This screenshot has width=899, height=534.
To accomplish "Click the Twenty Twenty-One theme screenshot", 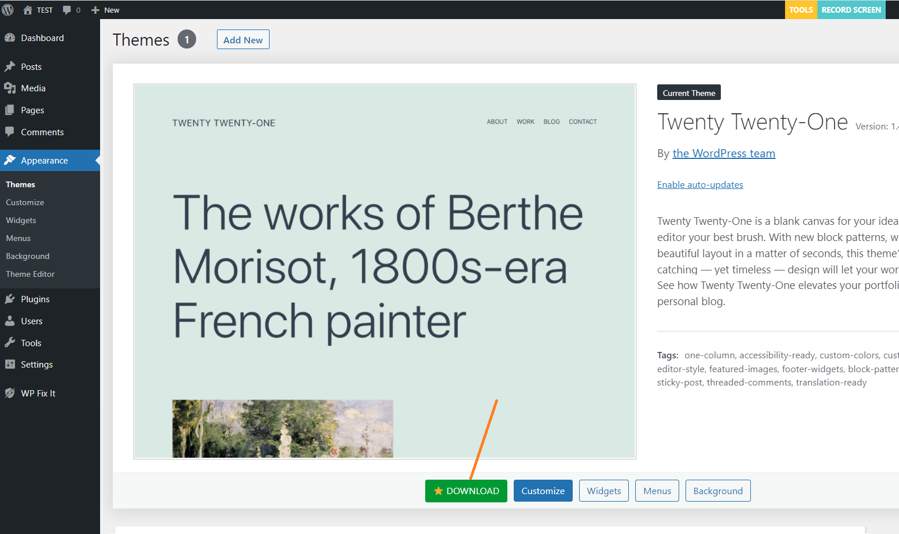I will tap(385, 272).
